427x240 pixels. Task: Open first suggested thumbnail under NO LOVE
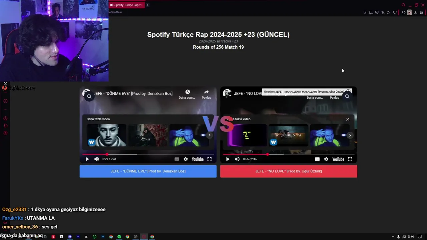click(247, 135)
